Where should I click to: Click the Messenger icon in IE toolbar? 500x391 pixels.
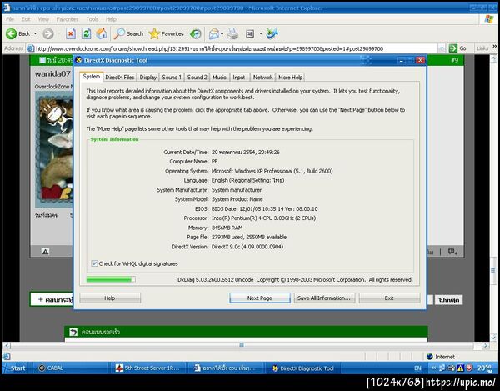pyautogui.click(x=272, y=33)
